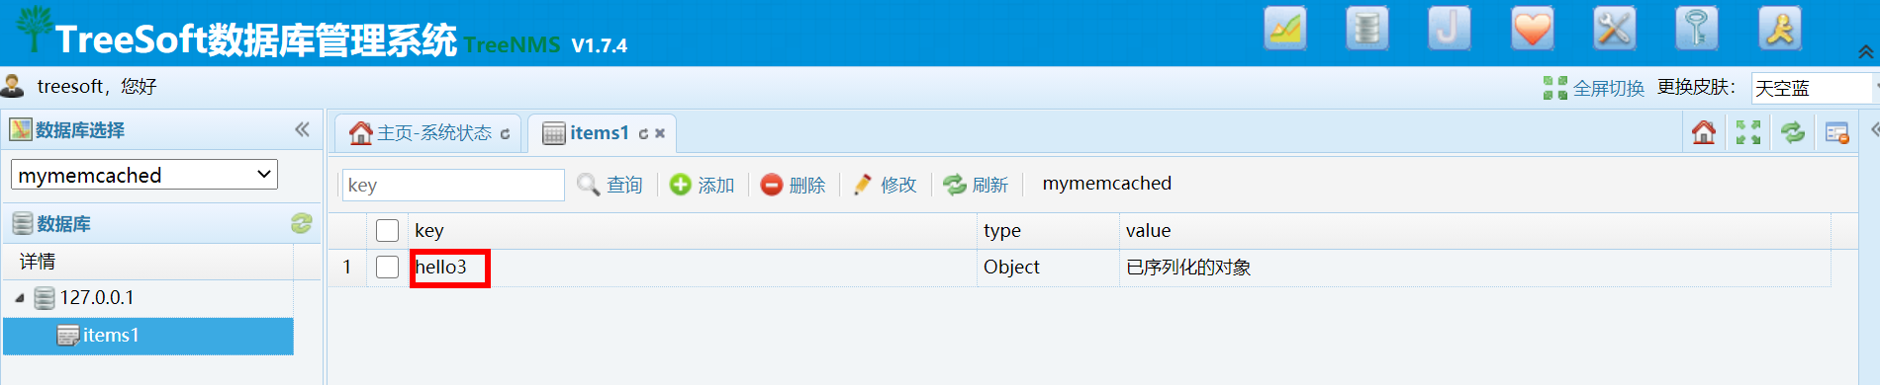This screenshot has height=385, width=1880.
Task: Click the yellow running figure icon
Action: click(x=1779, y=29)
